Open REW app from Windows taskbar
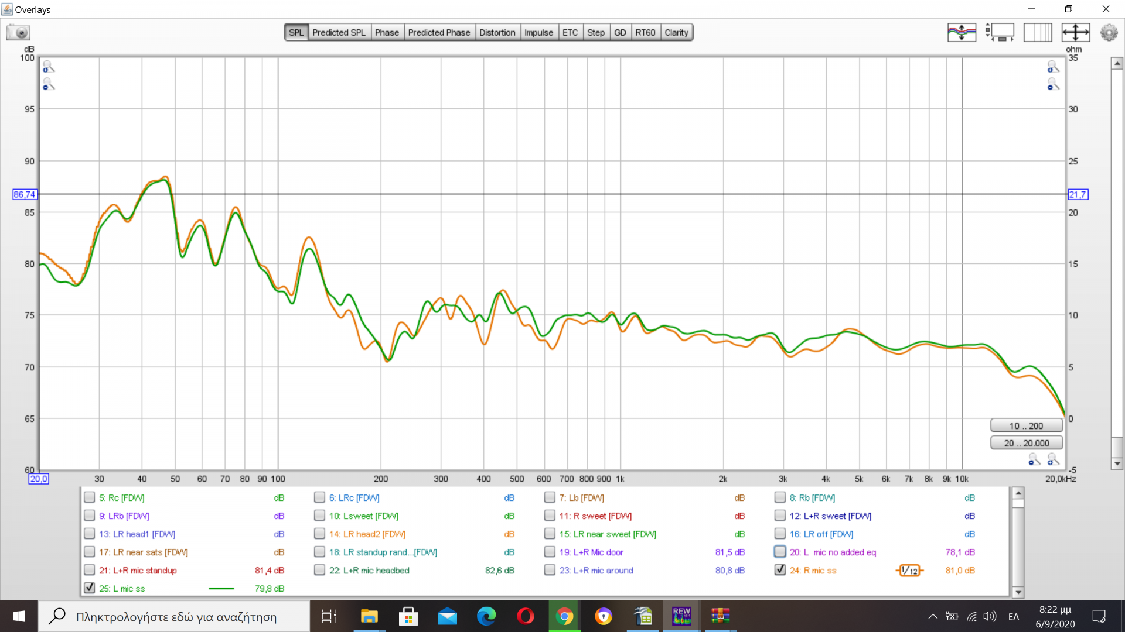 tap(681, 616)
